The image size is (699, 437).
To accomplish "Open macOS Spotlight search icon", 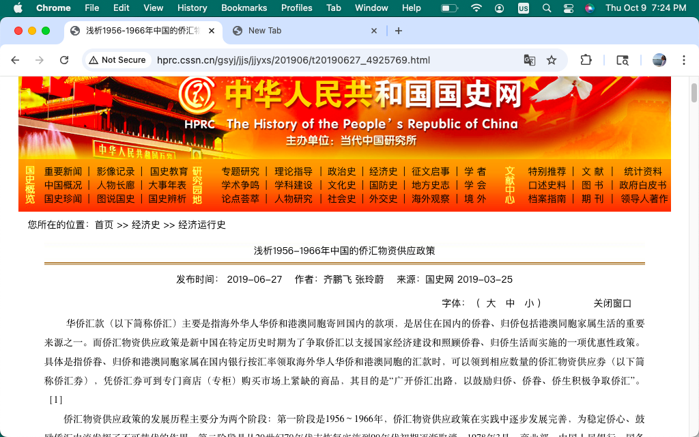I will point(546,8).
